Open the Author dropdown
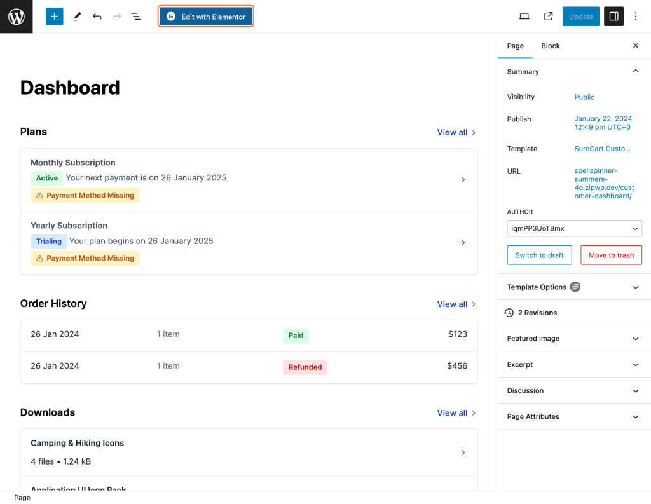 (x=574, y=228)
